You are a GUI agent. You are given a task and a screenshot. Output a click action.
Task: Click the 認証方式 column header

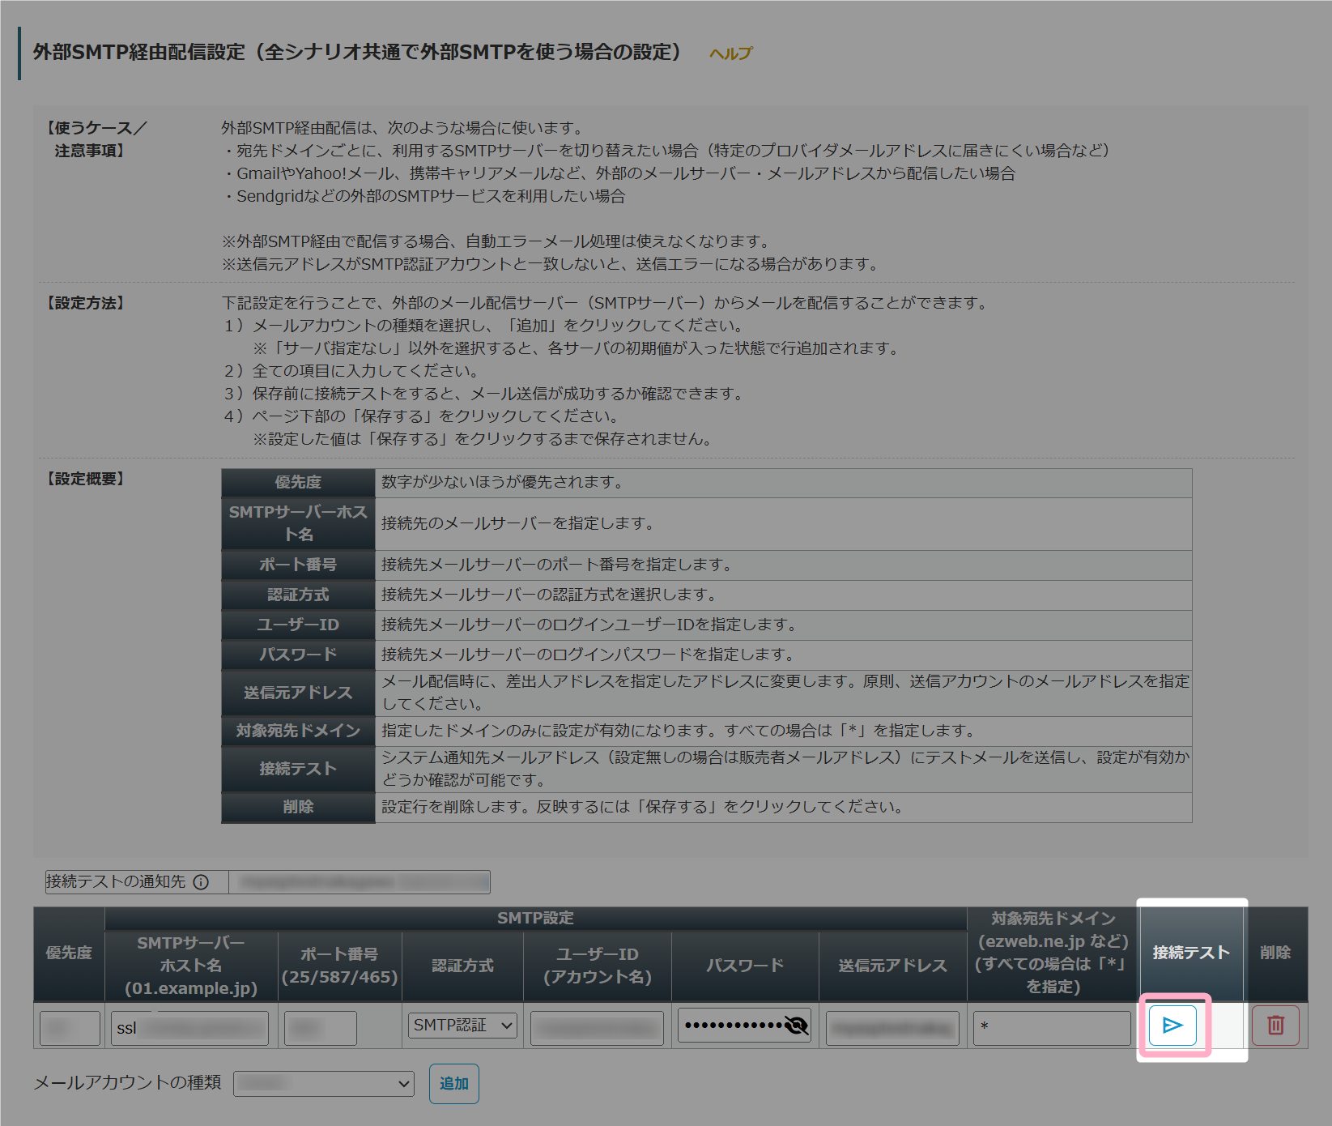(x=462, y=966)
